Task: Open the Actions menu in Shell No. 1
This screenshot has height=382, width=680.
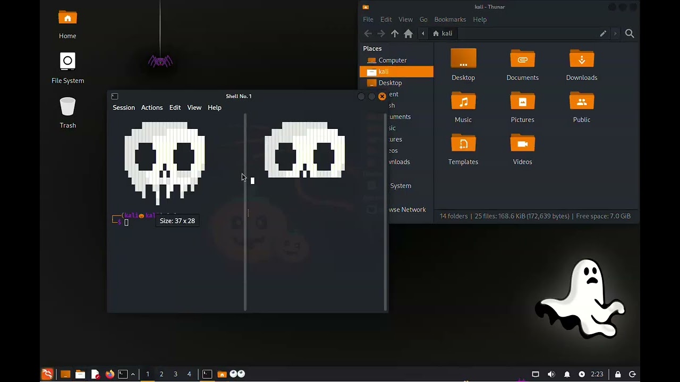Action: [152, 107]
